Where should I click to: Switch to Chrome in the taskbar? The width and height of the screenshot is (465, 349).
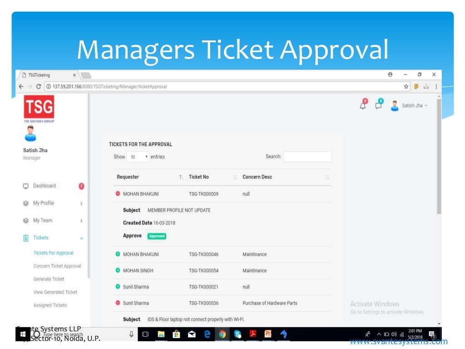223,334
